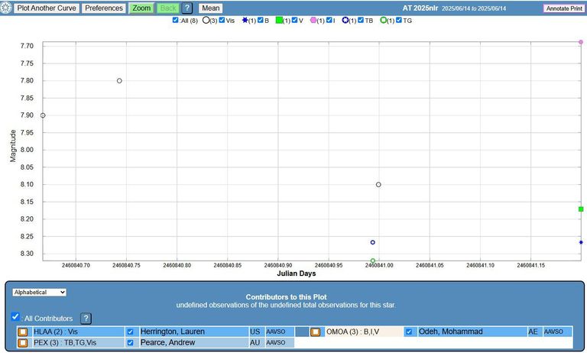Viewport: 587px width, 353px height.
Task: Open the Alphabetical sort dropdown
Action: tap(39, 292)
